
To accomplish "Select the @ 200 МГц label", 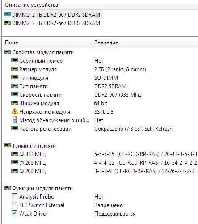I will (x=33, y=171).
